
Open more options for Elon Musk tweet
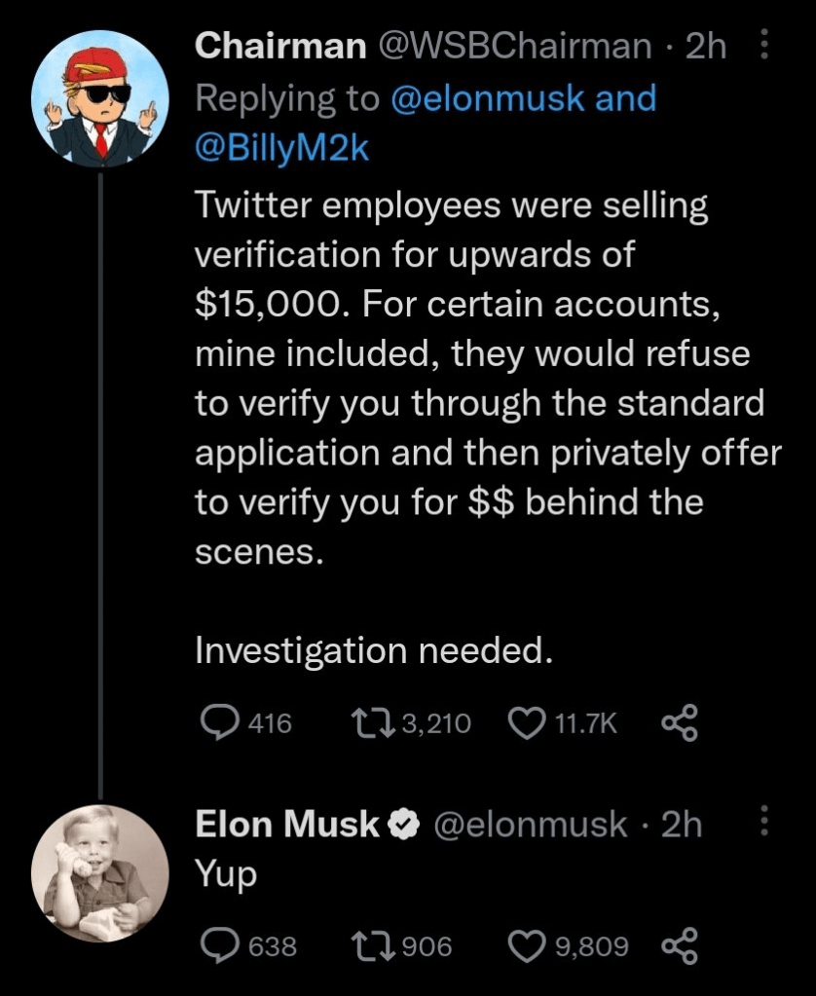(x=764, y=824)
